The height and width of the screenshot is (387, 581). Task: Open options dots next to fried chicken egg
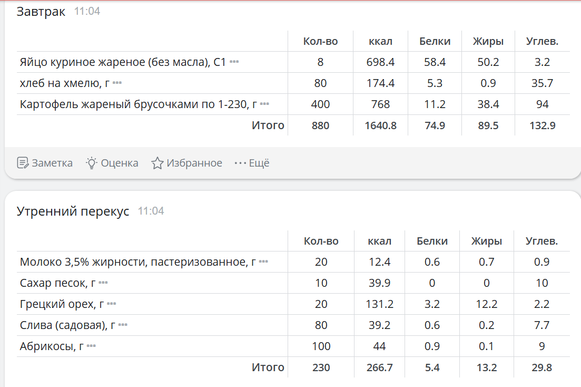pyautogui.click(x=234, y=62)
